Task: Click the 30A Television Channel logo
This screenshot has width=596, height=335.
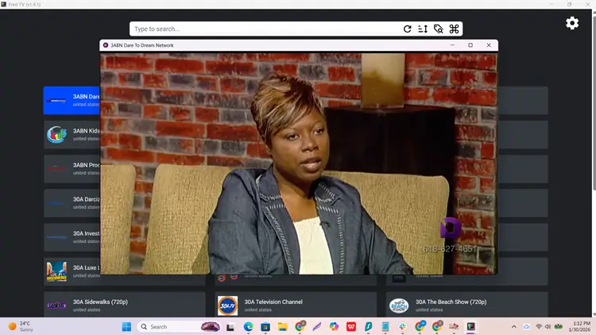Action: click(227, 306)
